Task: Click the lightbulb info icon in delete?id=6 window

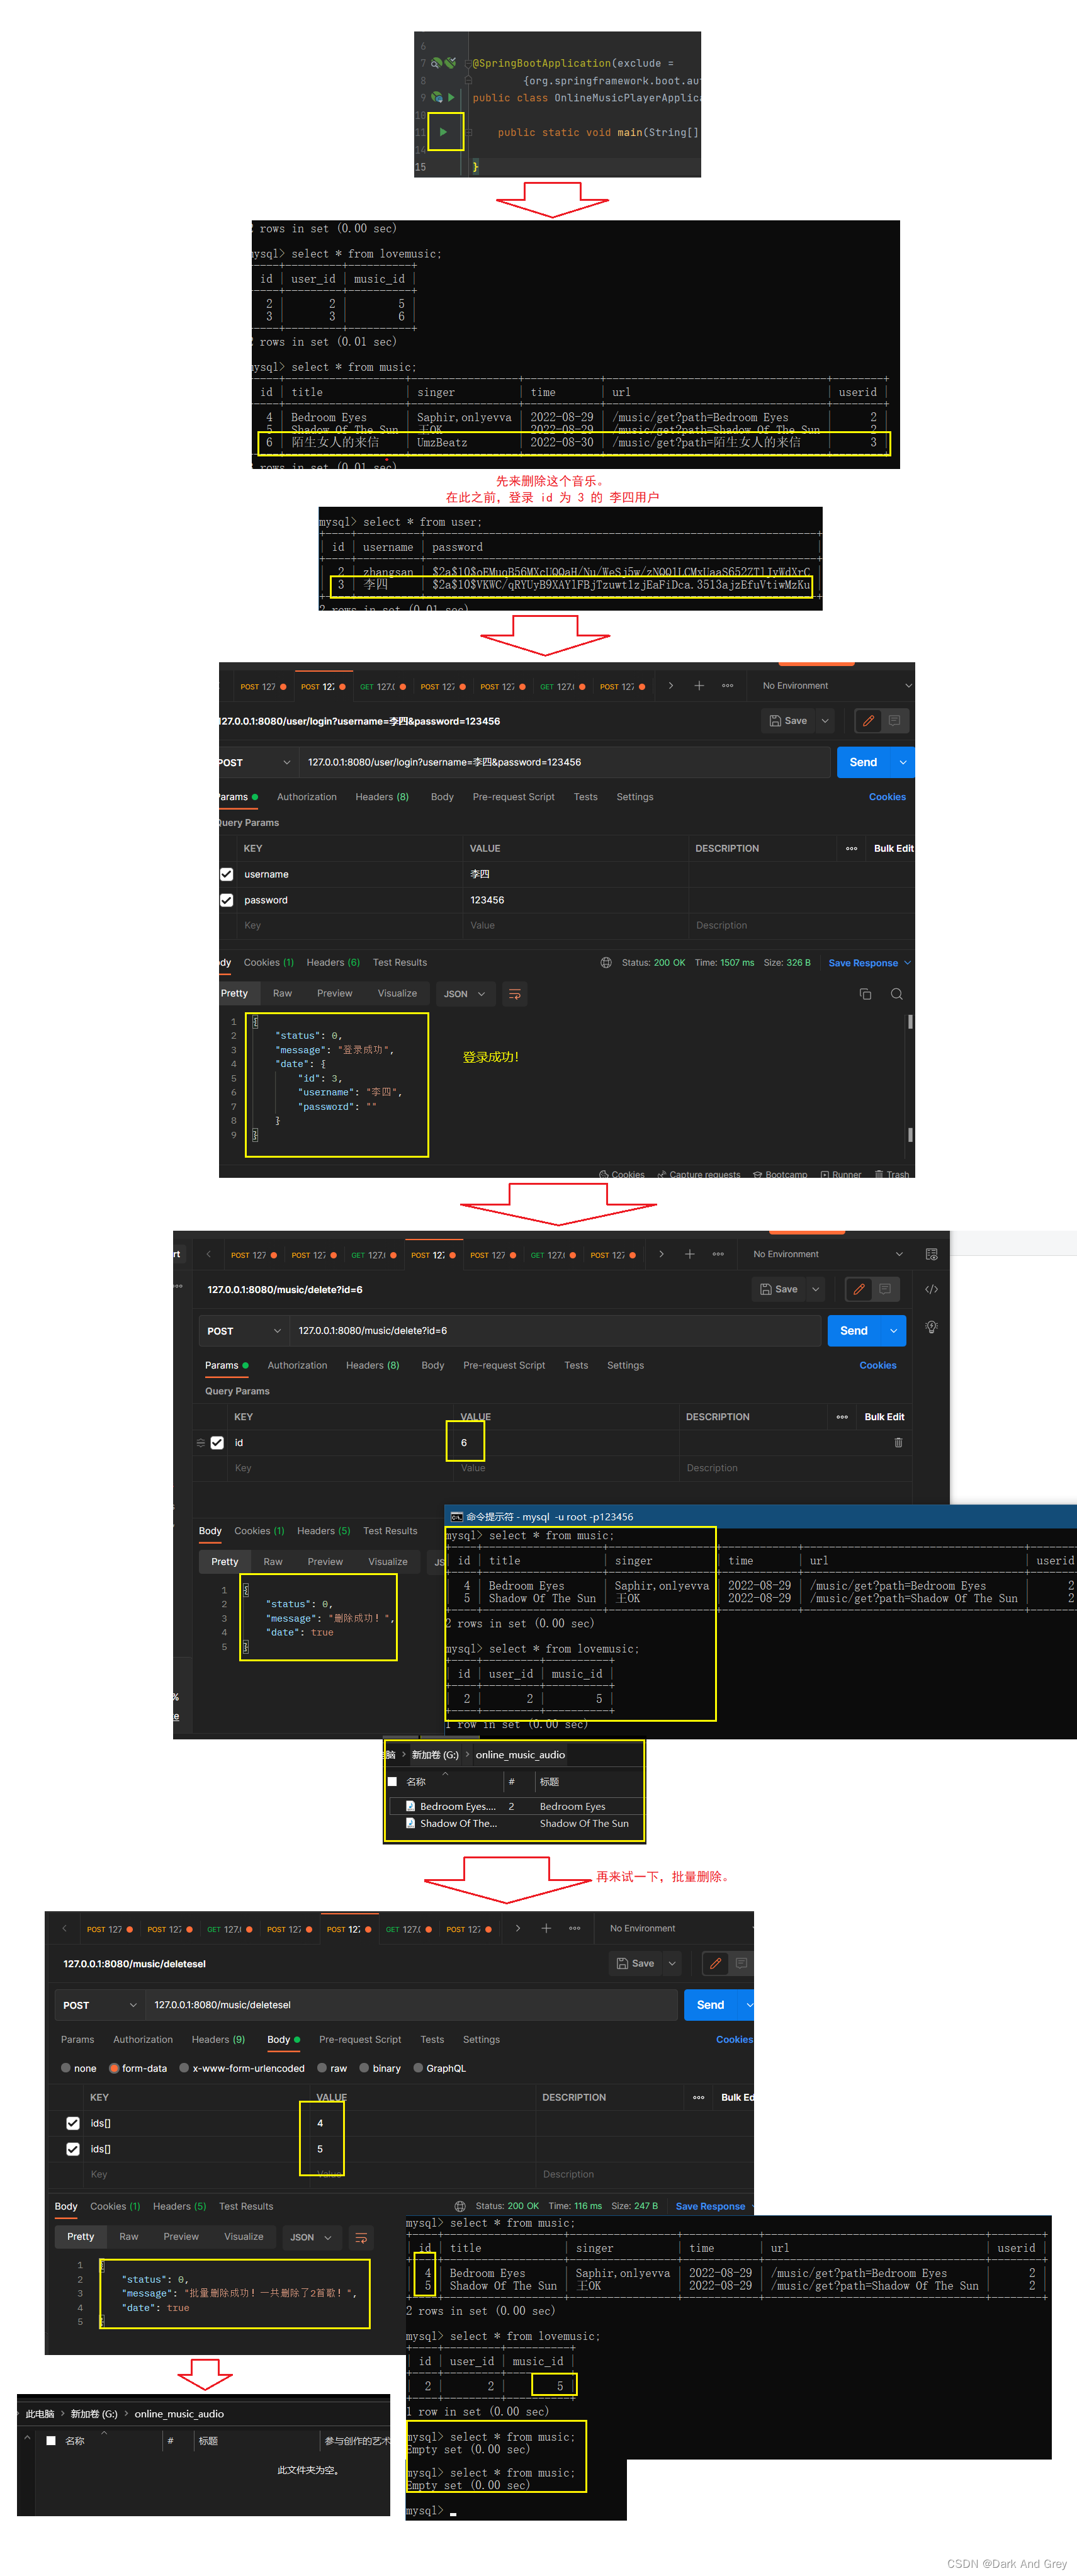Action: coord(931,1327)
